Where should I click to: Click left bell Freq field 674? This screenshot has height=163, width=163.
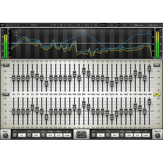tap(51, 135)
